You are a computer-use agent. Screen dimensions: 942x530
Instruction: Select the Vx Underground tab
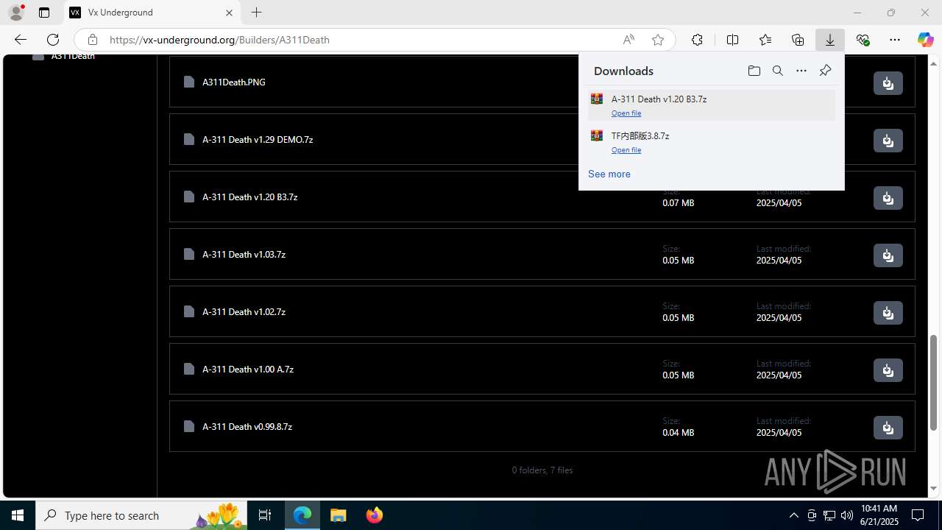152,13
